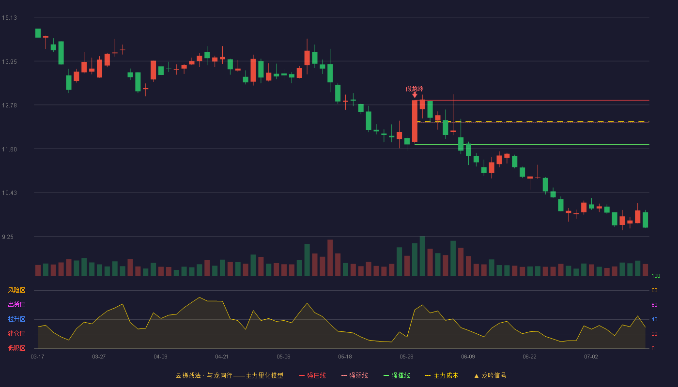Click the red 假龙吟 arrow marker

tap(415, 95)
